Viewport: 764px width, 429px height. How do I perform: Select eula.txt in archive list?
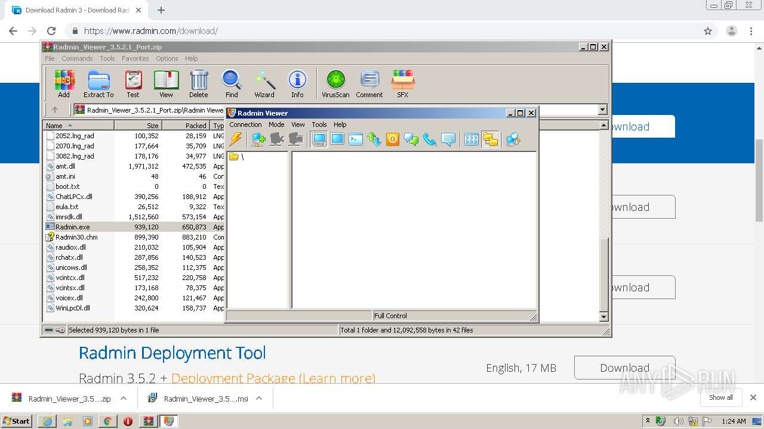[67, 207]
